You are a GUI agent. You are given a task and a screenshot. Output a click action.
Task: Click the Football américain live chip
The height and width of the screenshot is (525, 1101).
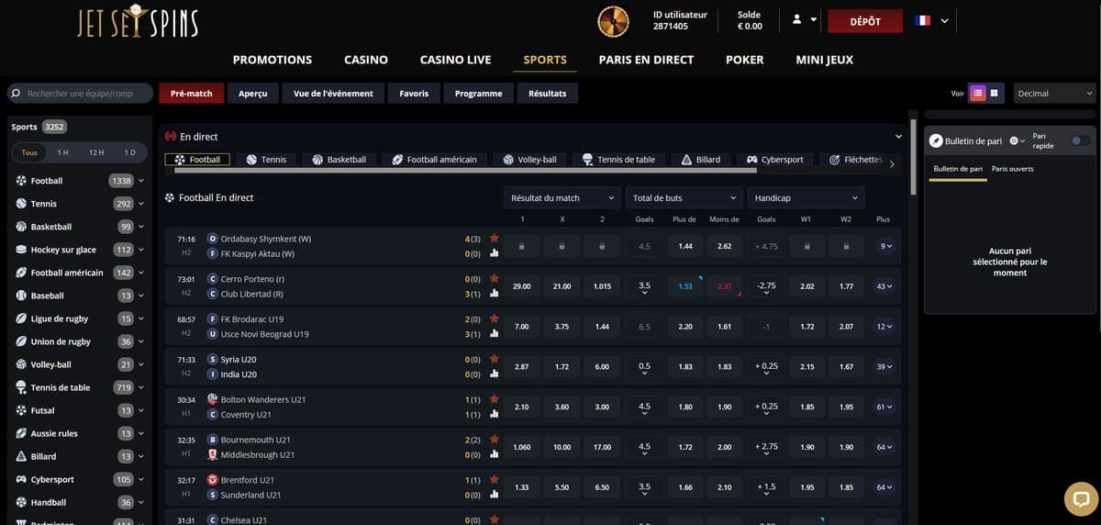pyautogui.click(x=435, y=160)
